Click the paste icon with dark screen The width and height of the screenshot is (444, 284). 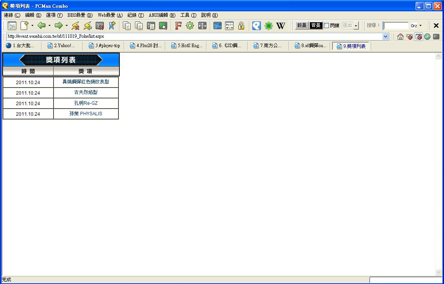pyautogui.click(x=151, y=26)
